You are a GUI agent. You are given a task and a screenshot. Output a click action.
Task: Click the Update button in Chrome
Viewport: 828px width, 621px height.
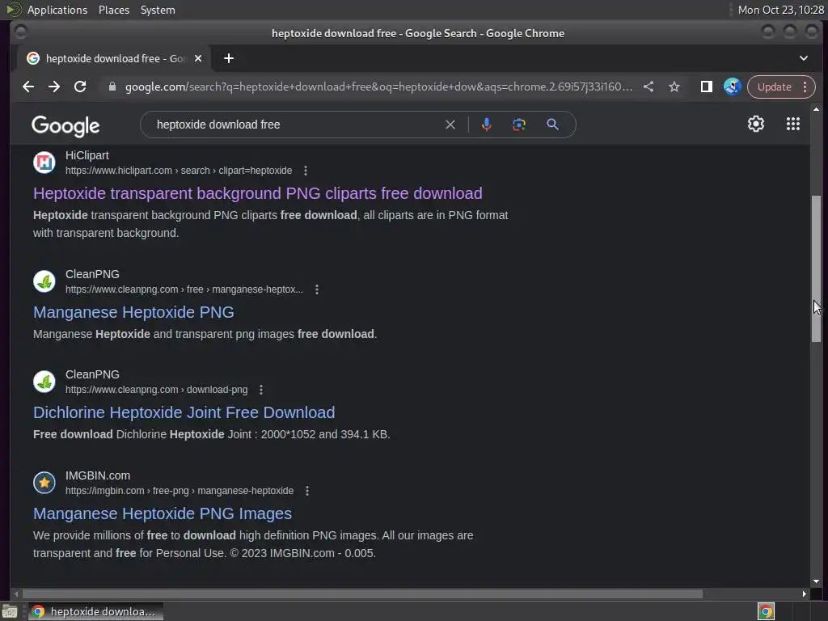coord(774,87)
